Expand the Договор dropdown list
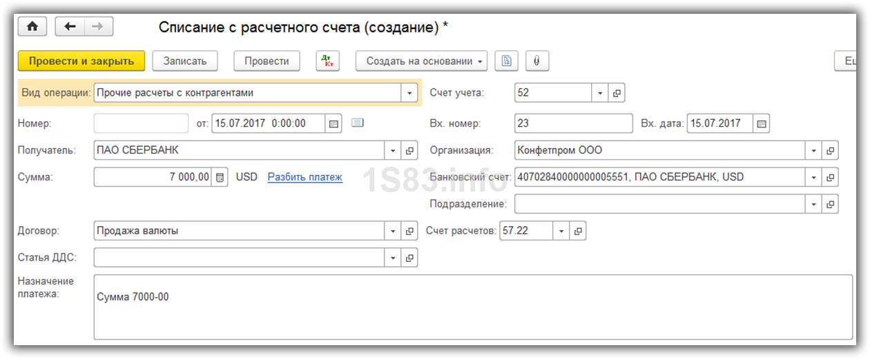The width and height of the screenshot is (870, 359). click(393, 232)
